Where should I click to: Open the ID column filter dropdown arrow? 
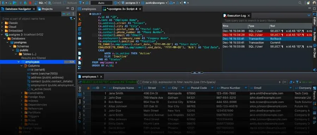click(x=104, y=88)
